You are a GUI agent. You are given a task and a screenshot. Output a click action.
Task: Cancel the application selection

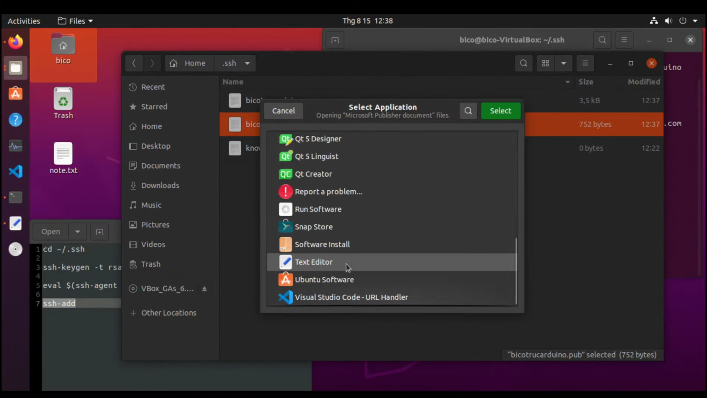(283, 111)
